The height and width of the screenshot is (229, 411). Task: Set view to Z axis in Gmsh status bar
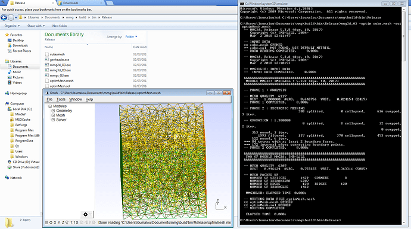click(63, 222)
